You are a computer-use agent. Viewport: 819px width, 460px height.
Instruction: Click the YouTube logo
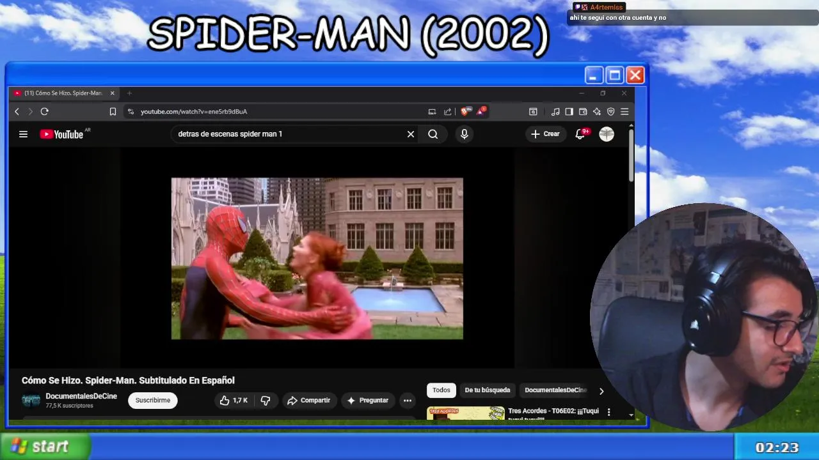[x=62, y=134]
